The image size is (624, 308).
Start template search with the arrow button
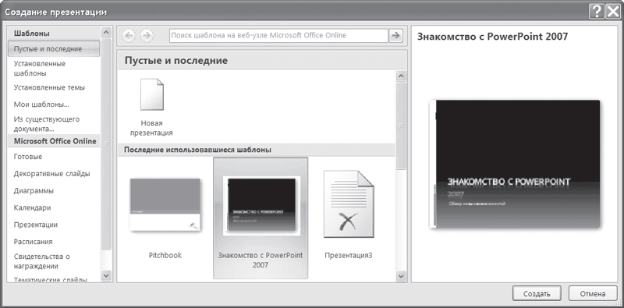(395, 35)
